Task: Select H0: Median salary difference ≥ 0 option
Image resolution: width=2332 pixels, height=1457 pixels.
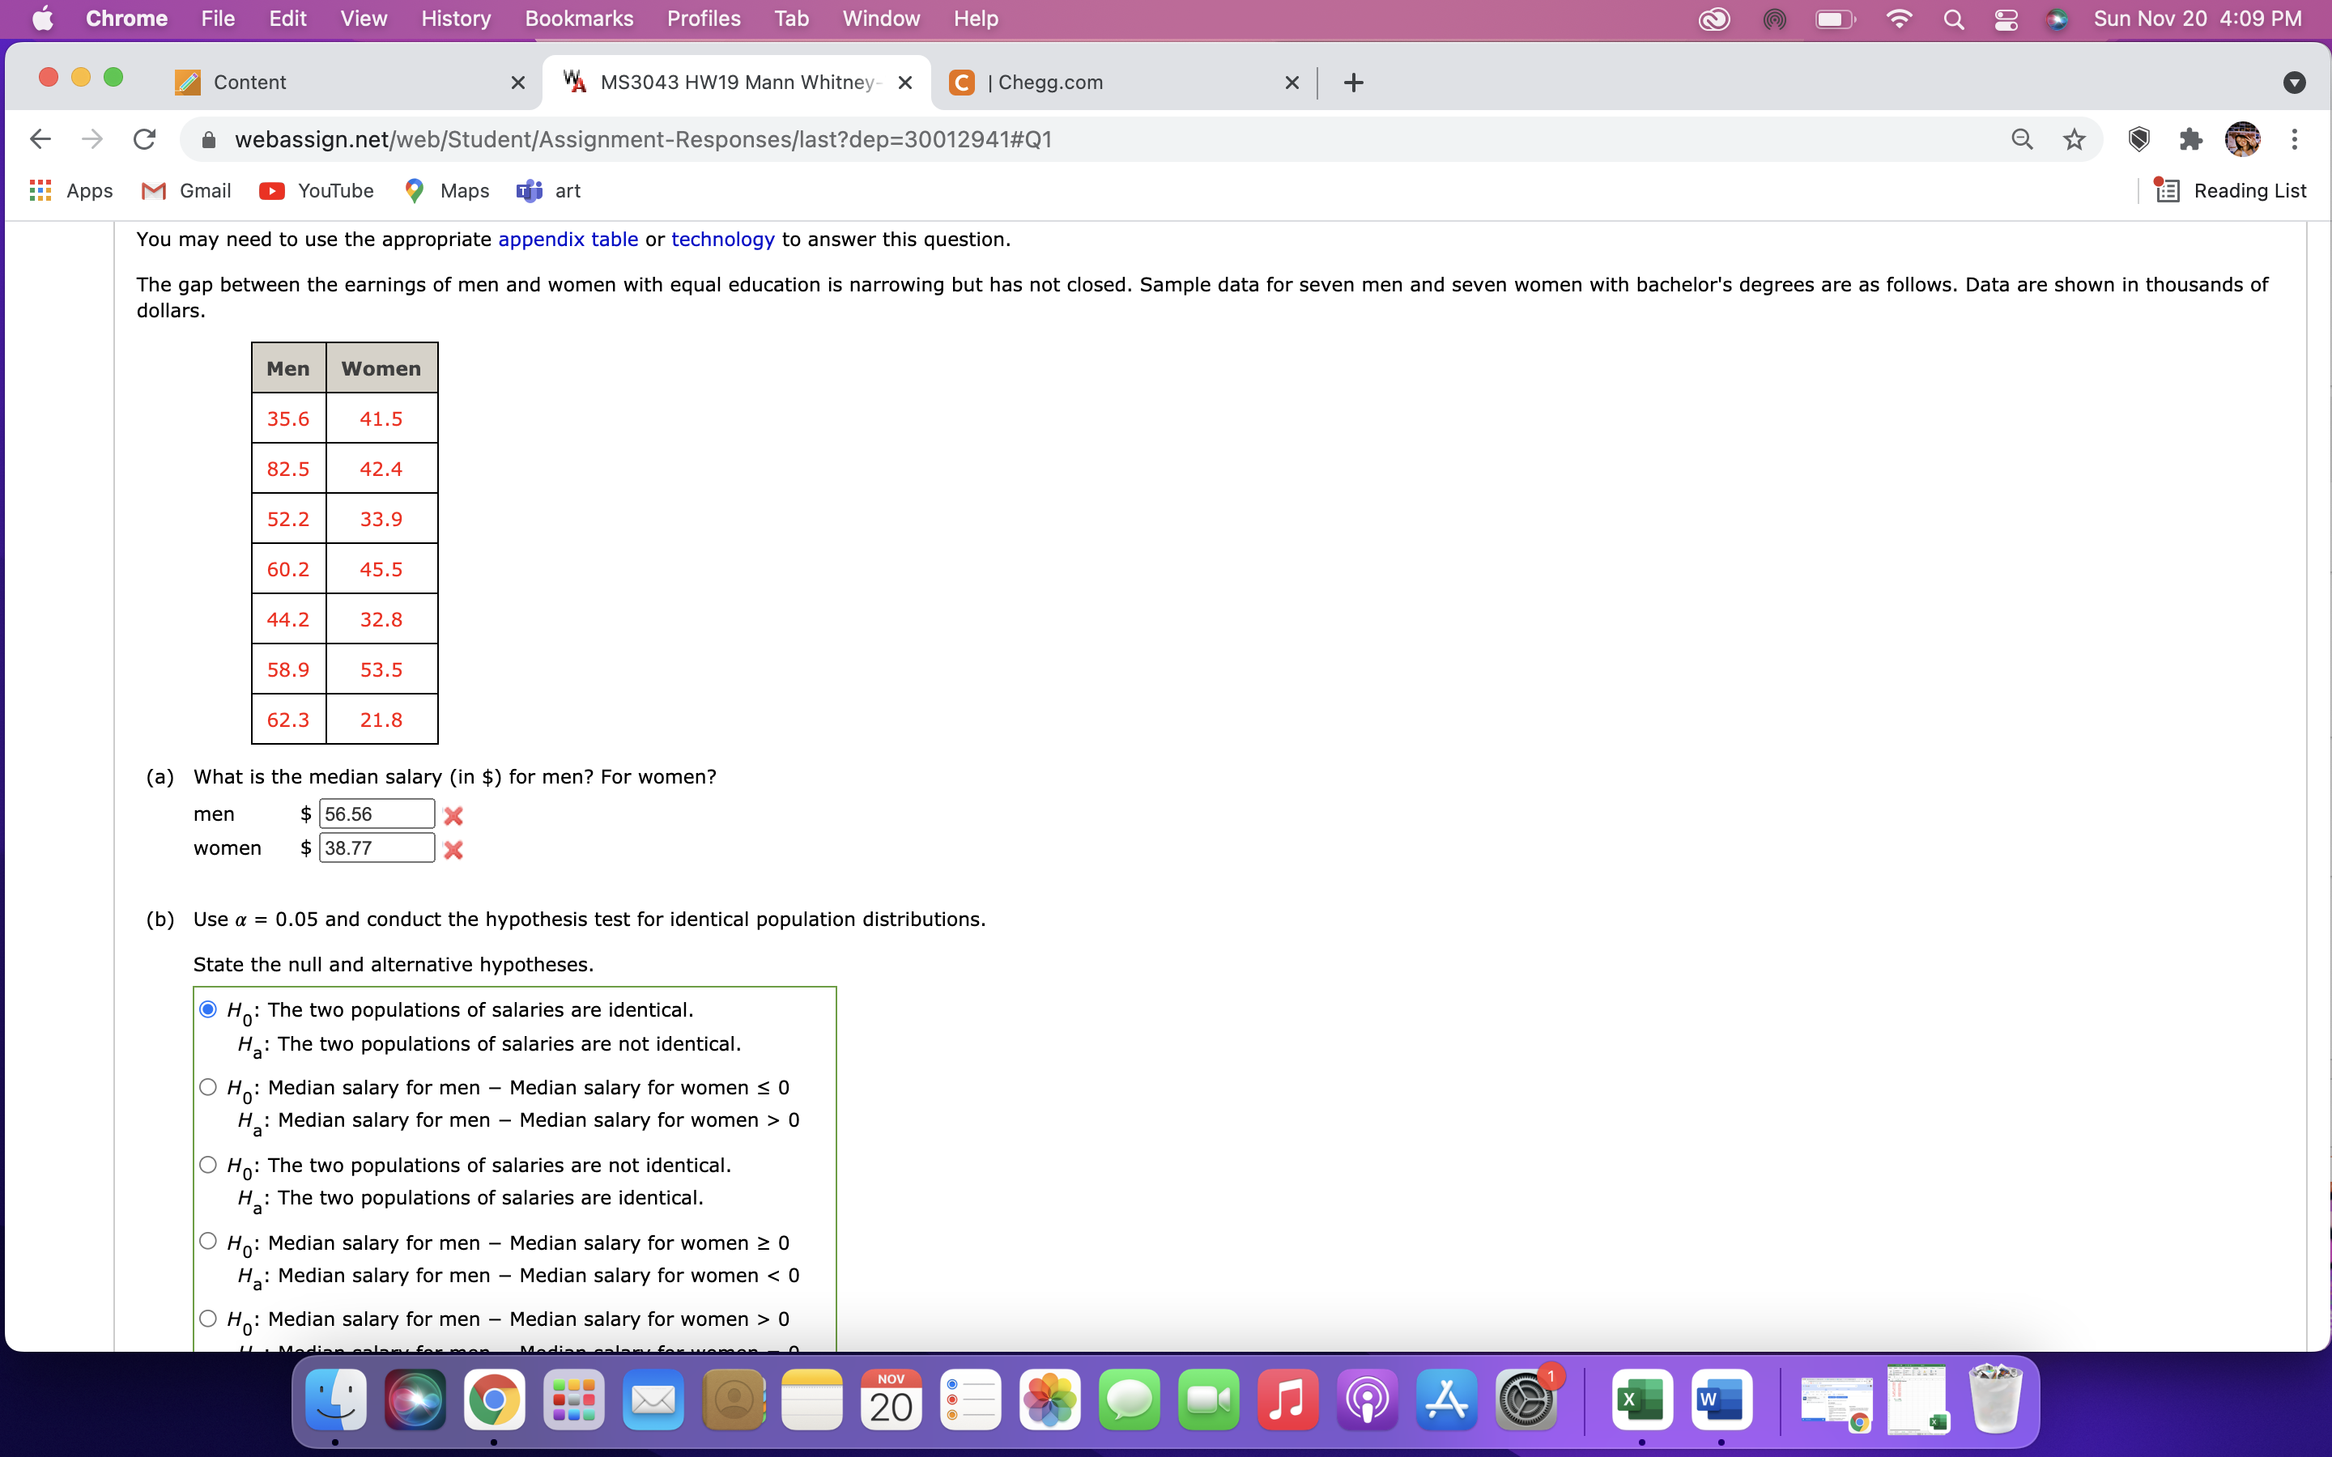Action: pyautogui.click(x=208, y=1241)
